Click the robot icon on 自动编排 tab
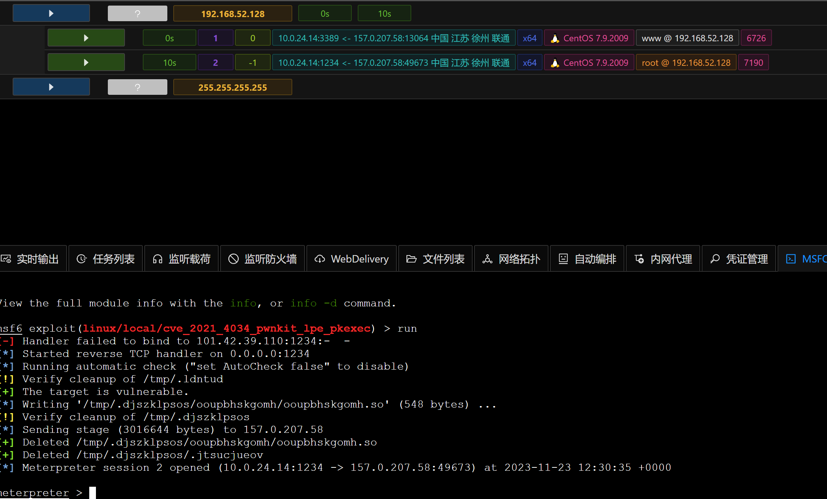The width and height of the screenshot is (827, 499). point(563,259)
